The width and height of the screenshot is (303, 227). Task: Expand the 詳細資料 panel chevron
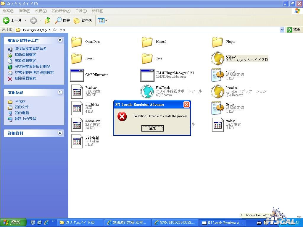[60, 133]
